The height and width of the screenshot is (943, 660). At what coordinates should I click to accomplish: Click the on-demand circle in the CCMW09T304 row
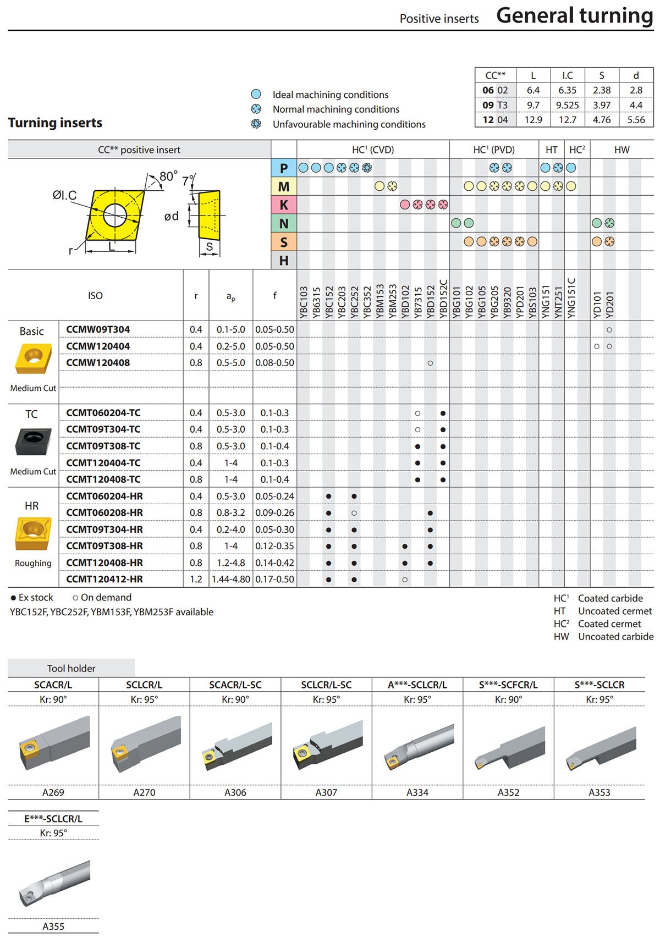point(609,330)
